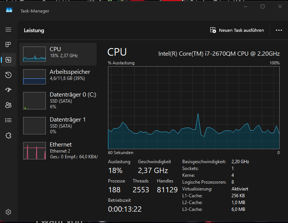Click the Sockets label
This screenshot has height=223, width=288.
pos(190,168)
